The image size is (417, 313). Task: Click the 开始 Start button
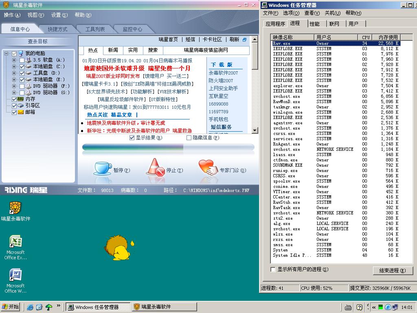point(11,307)
